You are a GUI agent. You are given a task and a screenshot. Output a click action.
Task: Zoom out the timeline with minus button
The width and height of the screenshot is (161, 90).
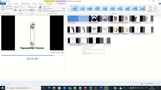tap(145, 84)
